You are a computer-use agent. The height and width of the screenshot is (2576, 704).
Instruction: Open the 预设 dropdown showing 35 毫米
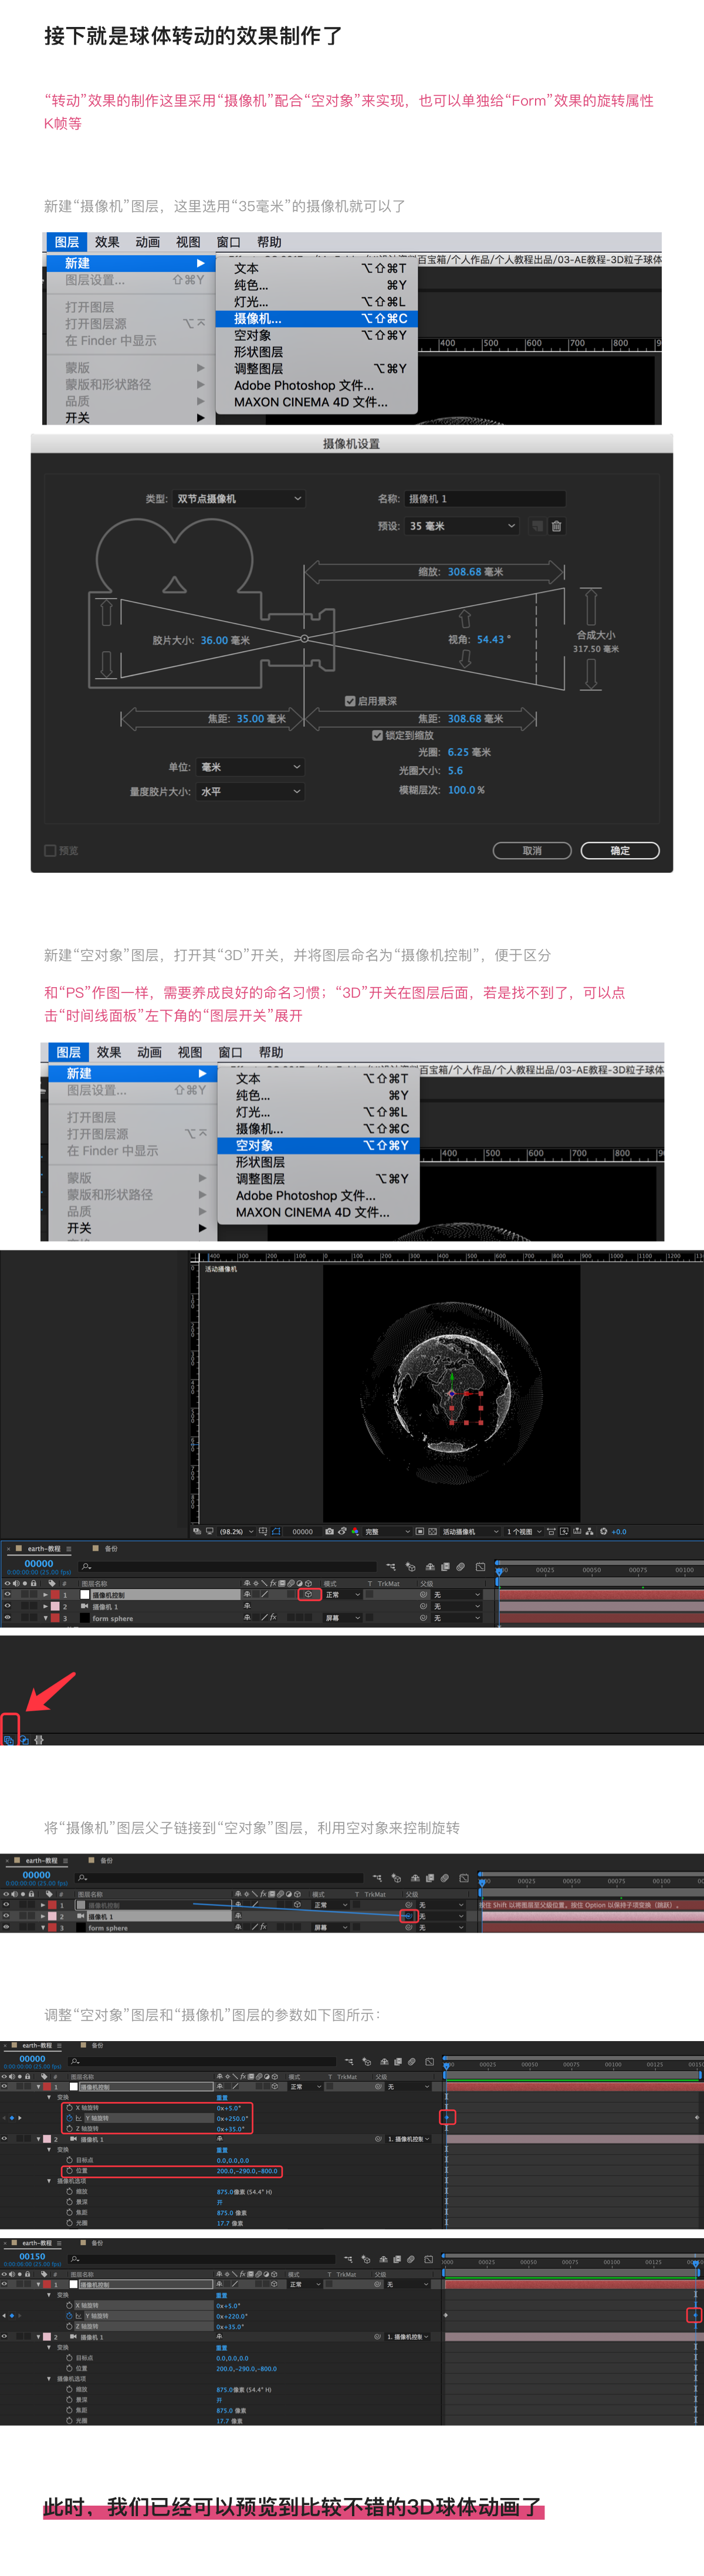click(x=461, y=526)
